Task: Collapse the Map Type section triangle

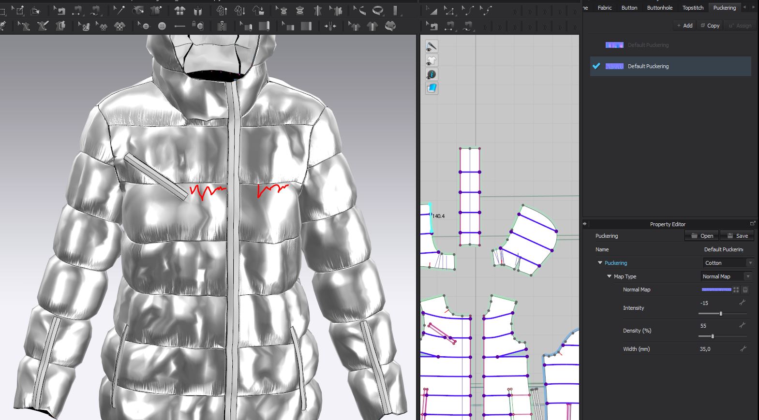Action: pyautogui.click(x=609, y=276)
